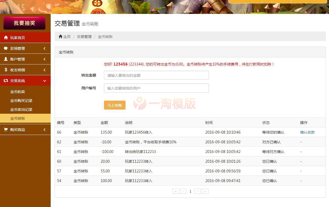
Task: Click the pig icon next to 农场管理
Action: tap(6, 48)
